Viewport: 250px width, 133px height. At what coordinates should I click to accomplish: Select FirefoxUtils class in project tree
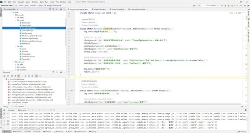[26, 54]
